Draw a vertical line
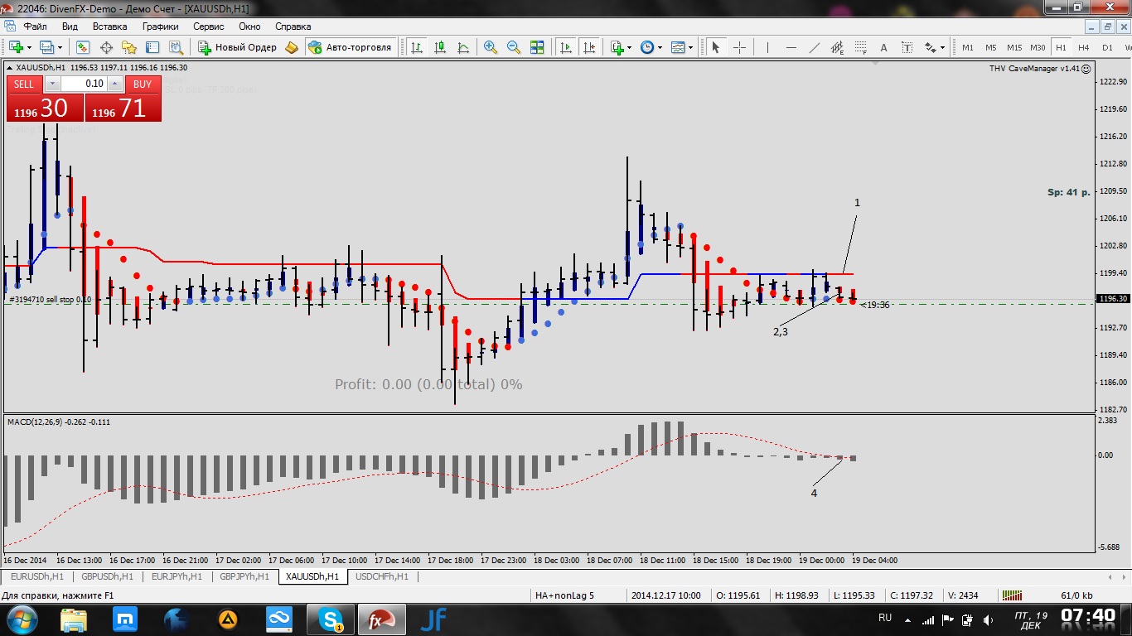 767,47
